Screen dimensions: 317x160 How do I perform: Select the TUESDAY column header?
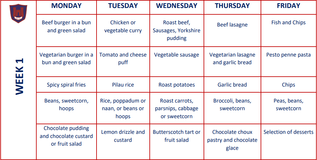point(123,6)
